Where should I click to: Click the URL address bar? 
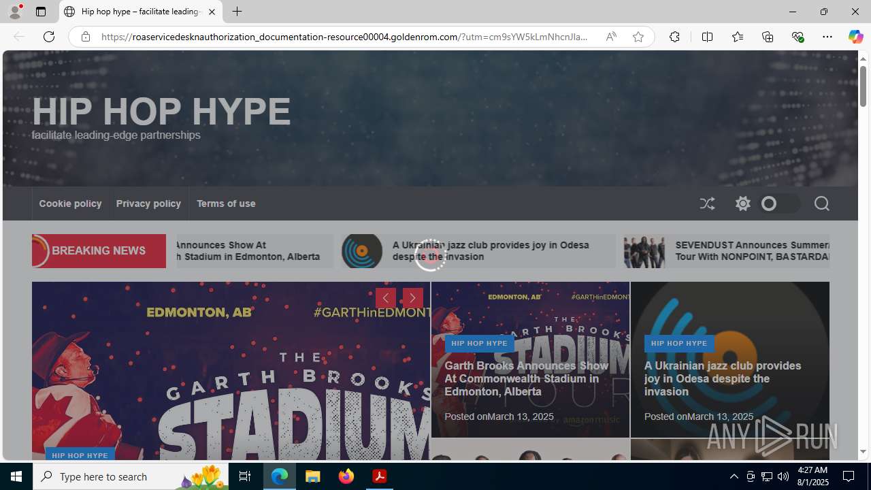344,37
